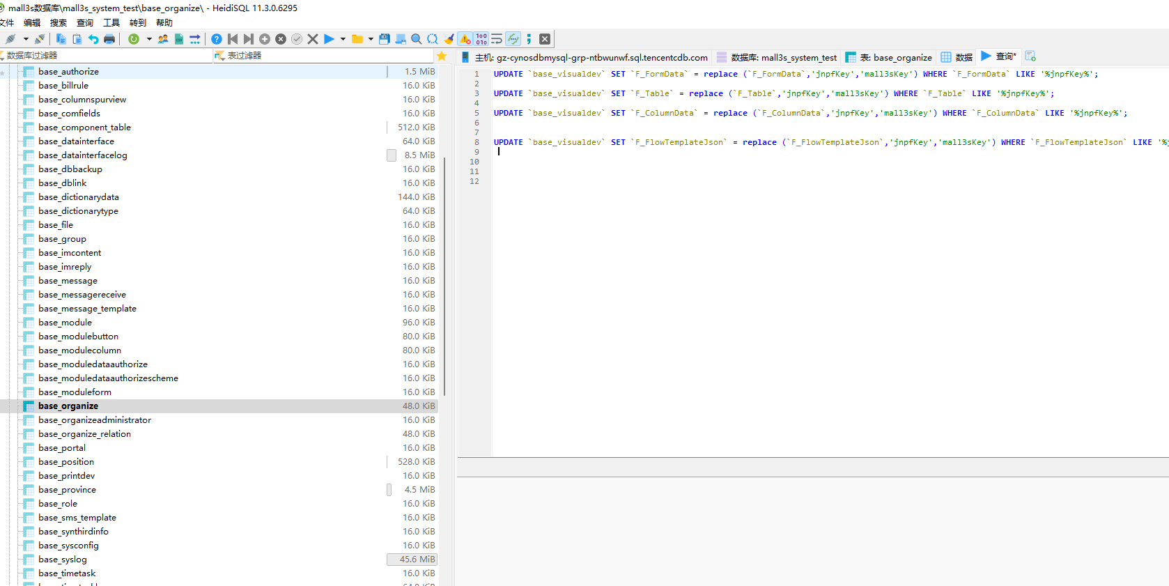Click the cancel editing X icon

(313, 39)
